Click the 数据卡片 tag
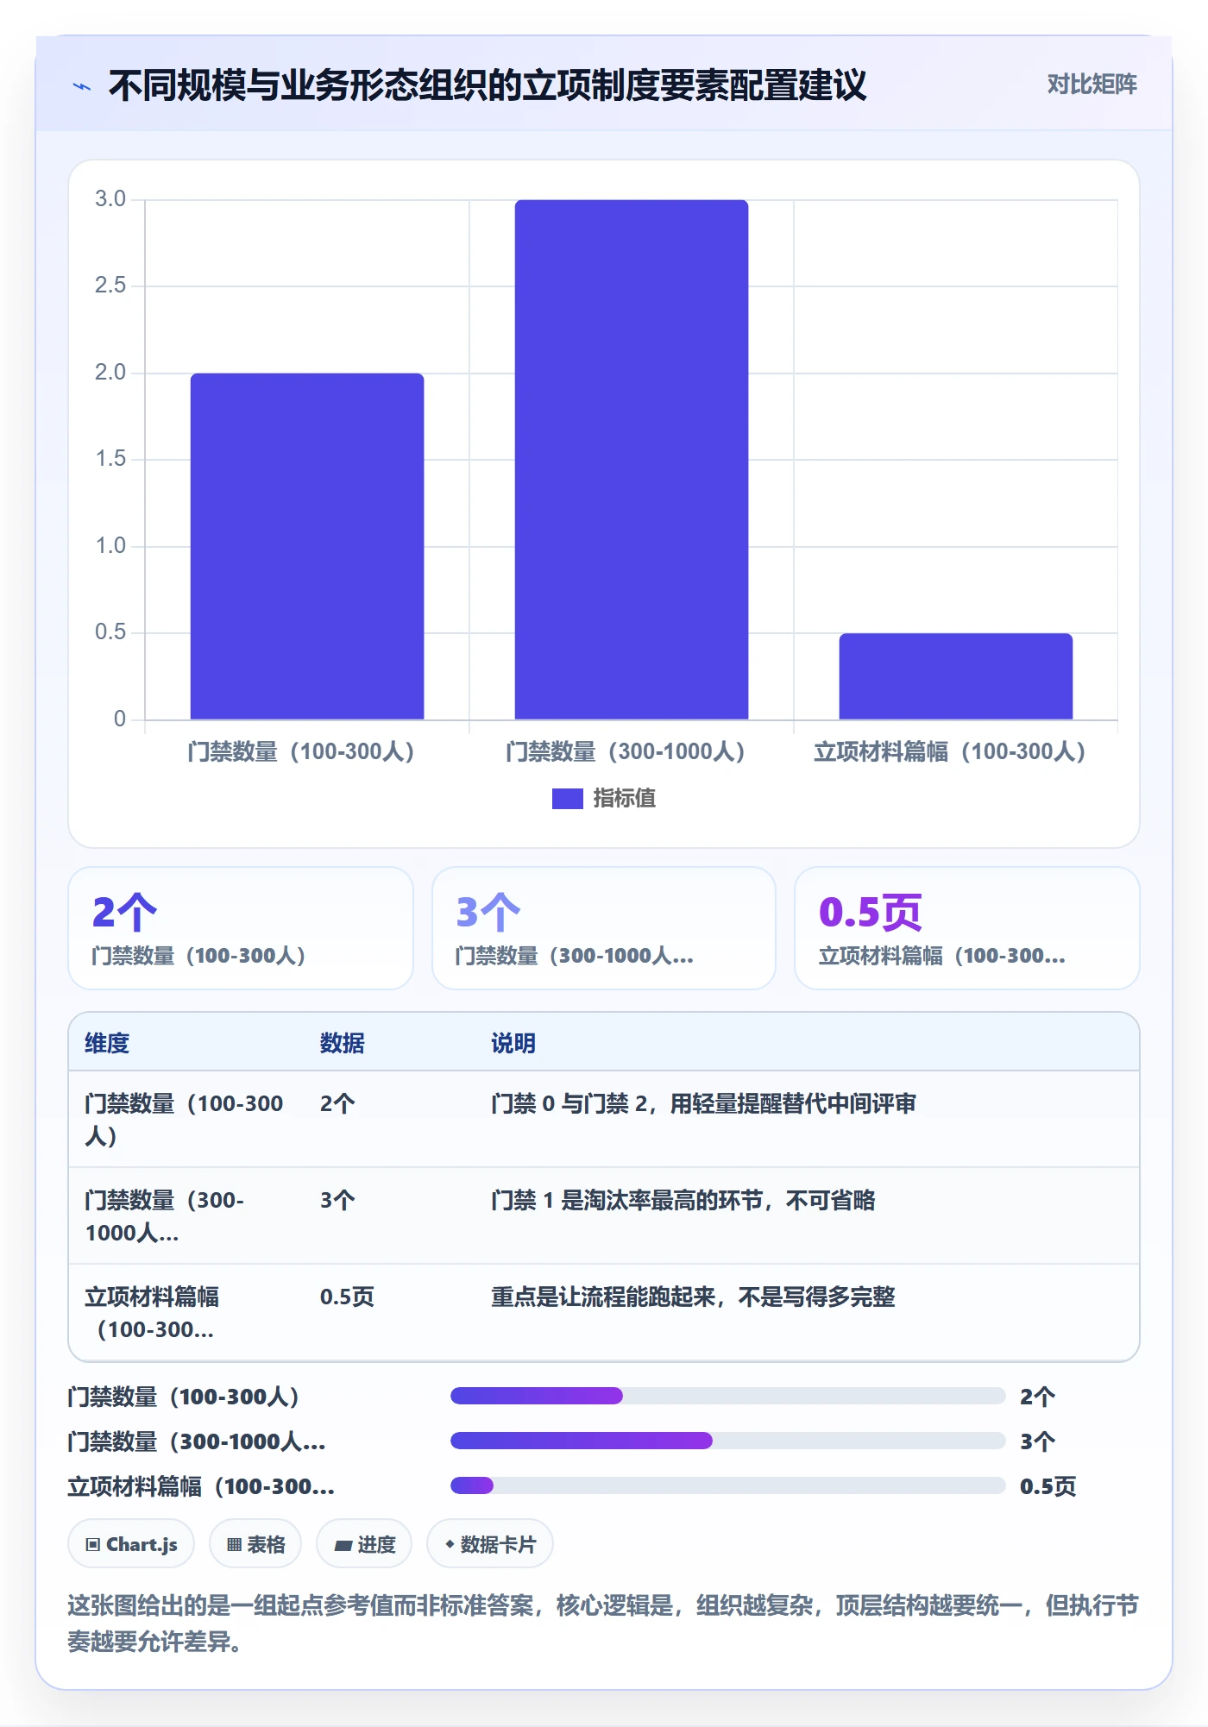Screen dimensions: 1208x1727 click(x=490, y=1544)
